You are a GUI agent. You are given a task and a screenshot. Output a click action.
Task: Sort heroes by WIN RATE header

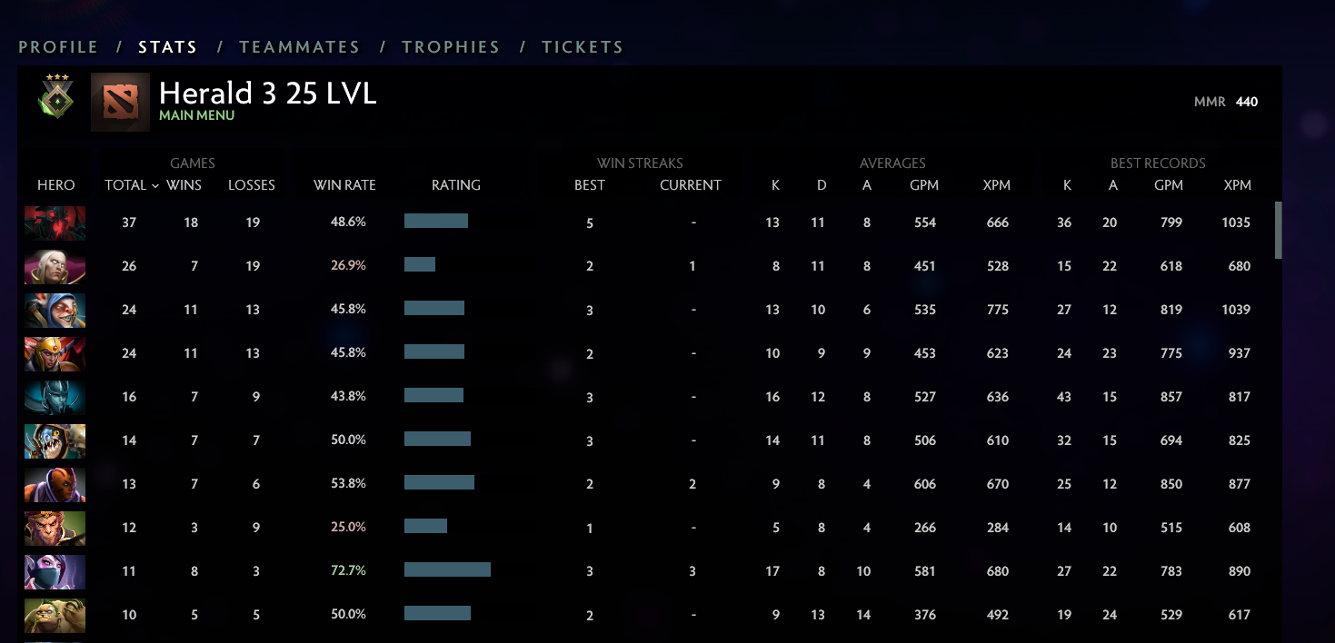tap(345, 184)
